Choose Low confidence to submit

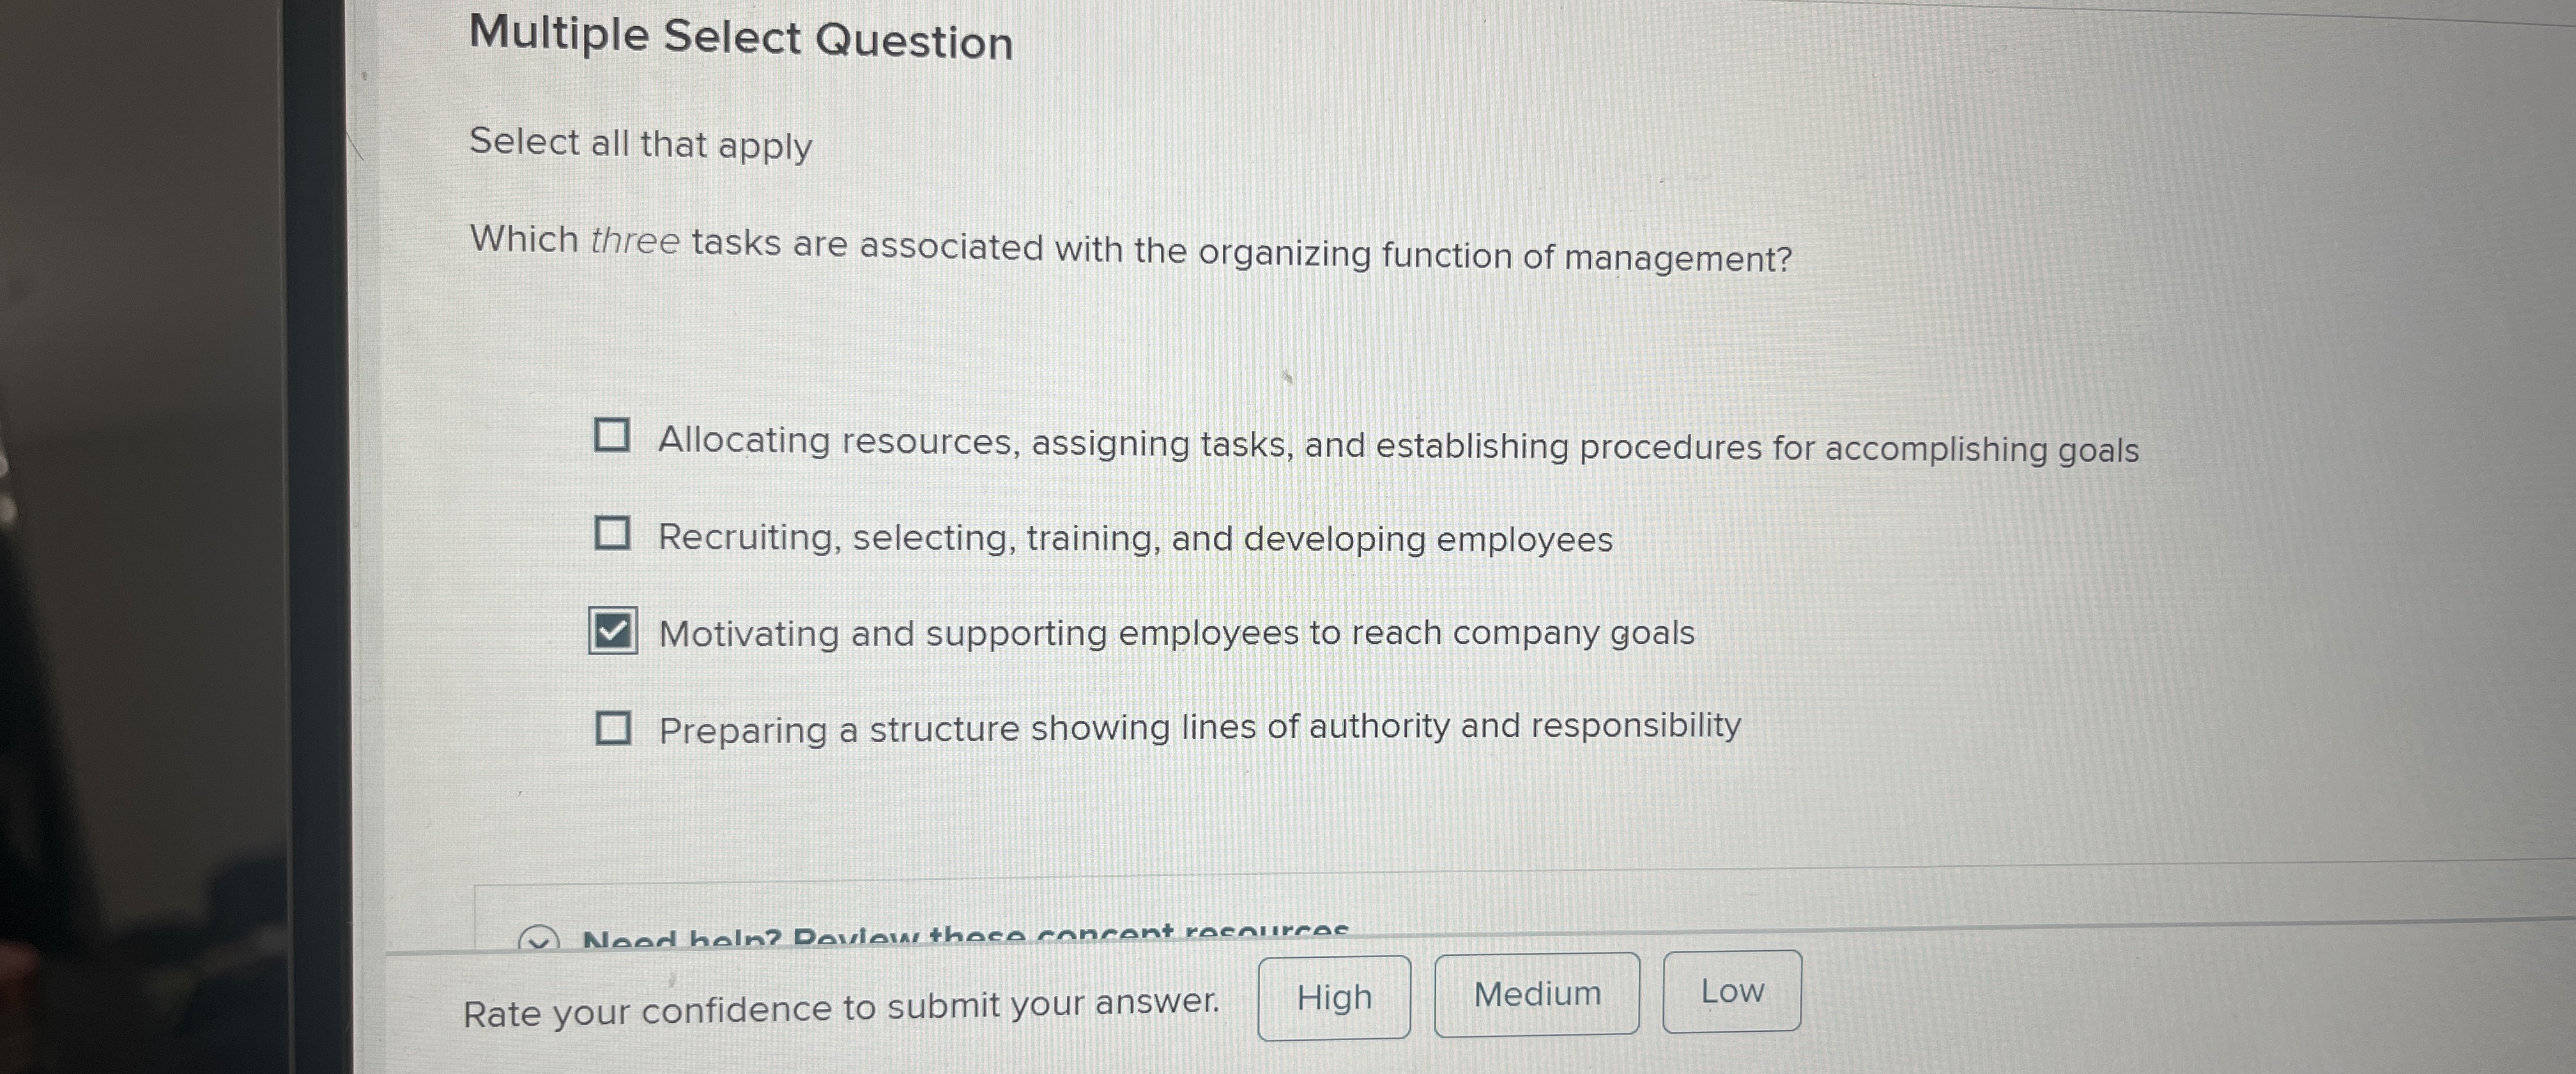(x=1732, y=989)
